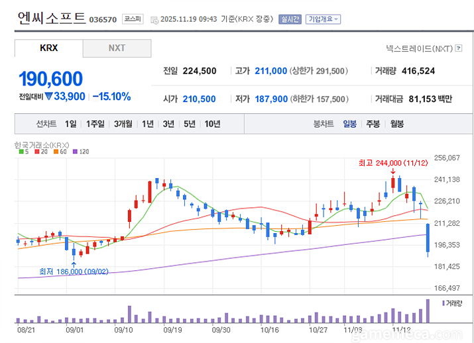Select the 일봉 daily candle chart option
Image resolution: width=474 pixels, height=343 pixels.
click(x=349, y=124)
